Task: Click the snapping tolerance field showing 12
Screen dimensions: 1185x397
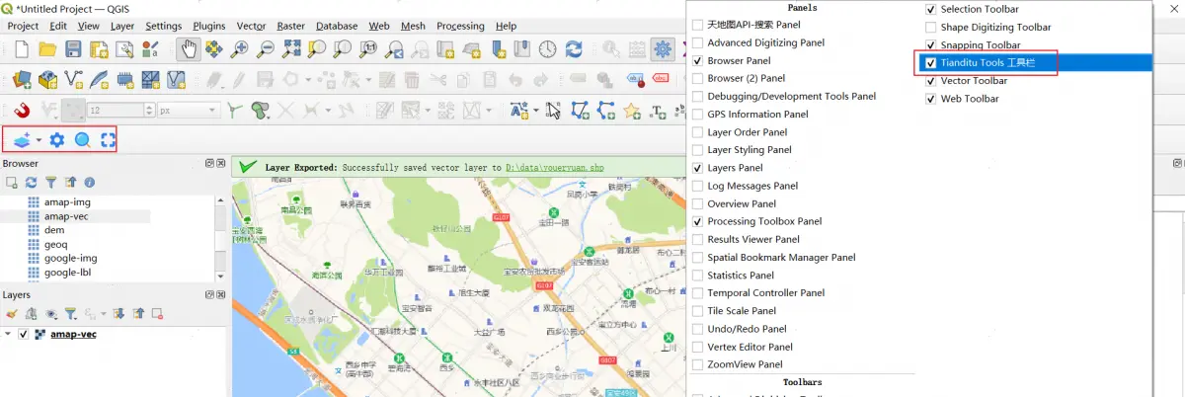Action: point(117,111)
